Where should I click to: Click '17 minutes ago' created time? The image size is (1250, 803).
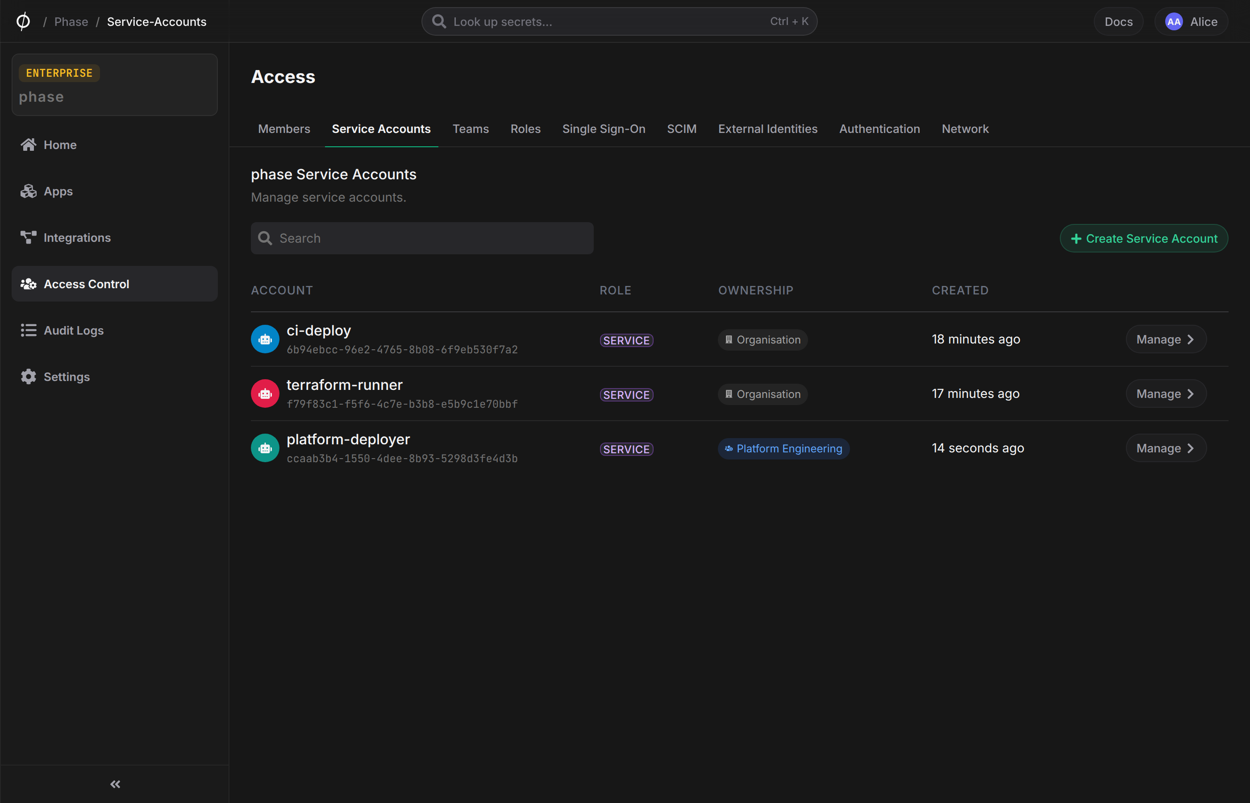coord(975,393)
